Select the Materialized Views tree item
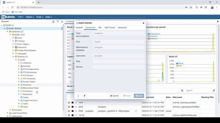The image size is (220, 123). coord(31,88)
